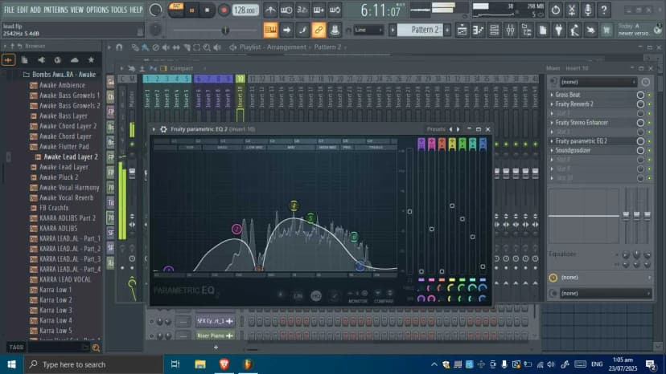Select previous preset arrow in the EQ window

(x=450, y=129)
